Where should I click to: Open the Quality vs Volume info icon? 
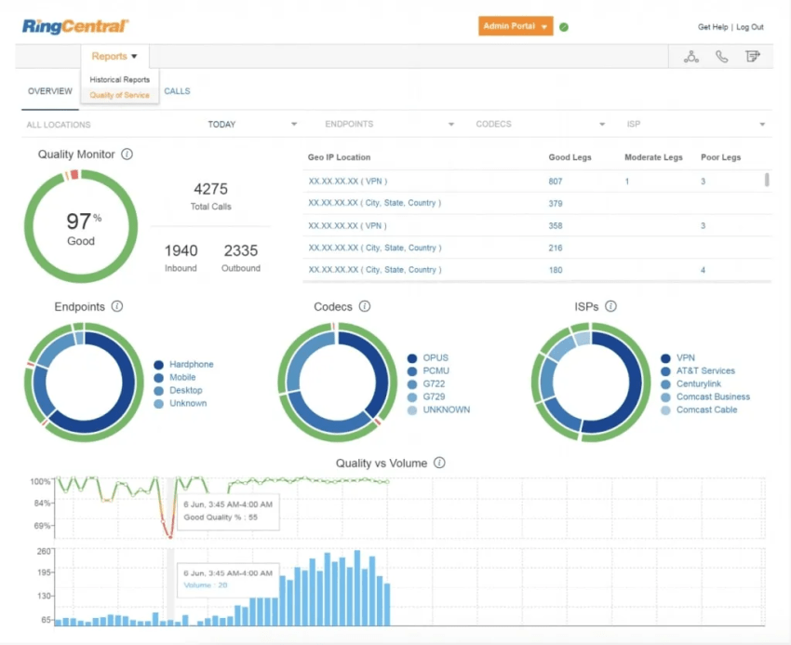[x=438, y=462]
